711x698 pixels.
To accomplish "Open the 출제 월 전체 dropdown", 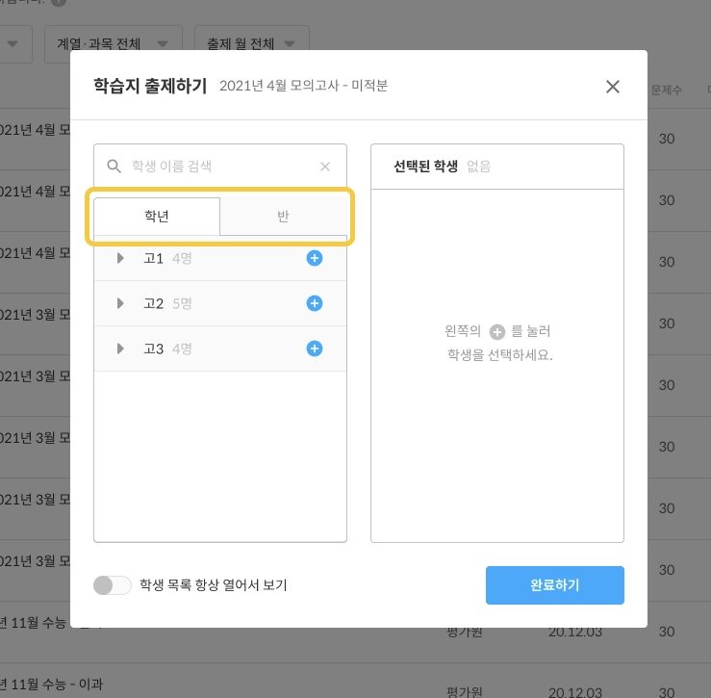I will click(252, 44).
